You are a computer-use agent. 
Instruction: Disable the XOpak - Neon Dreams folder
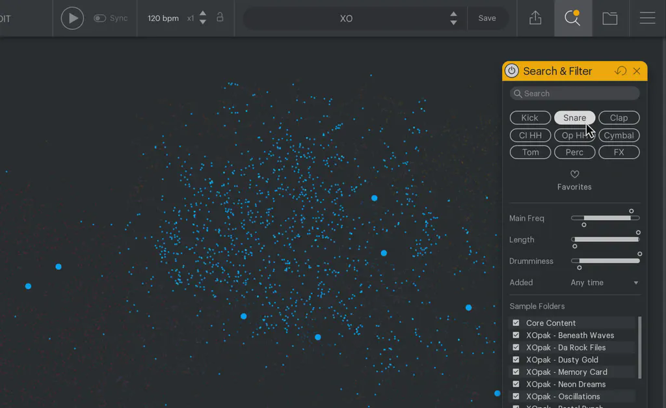coord(516,384)
